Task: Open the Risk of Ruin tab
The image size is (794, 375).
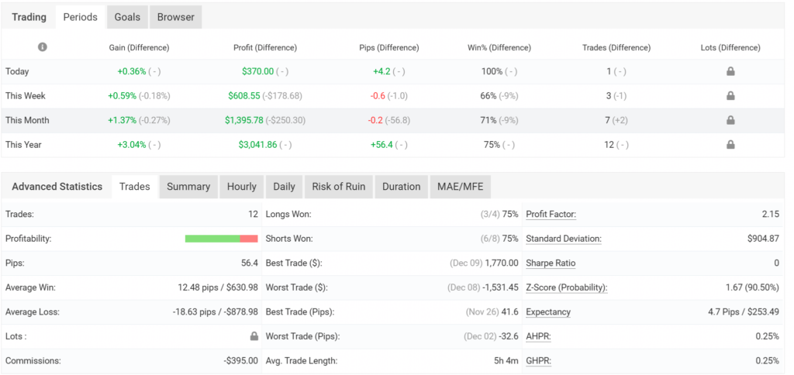Action: [339, 187]
